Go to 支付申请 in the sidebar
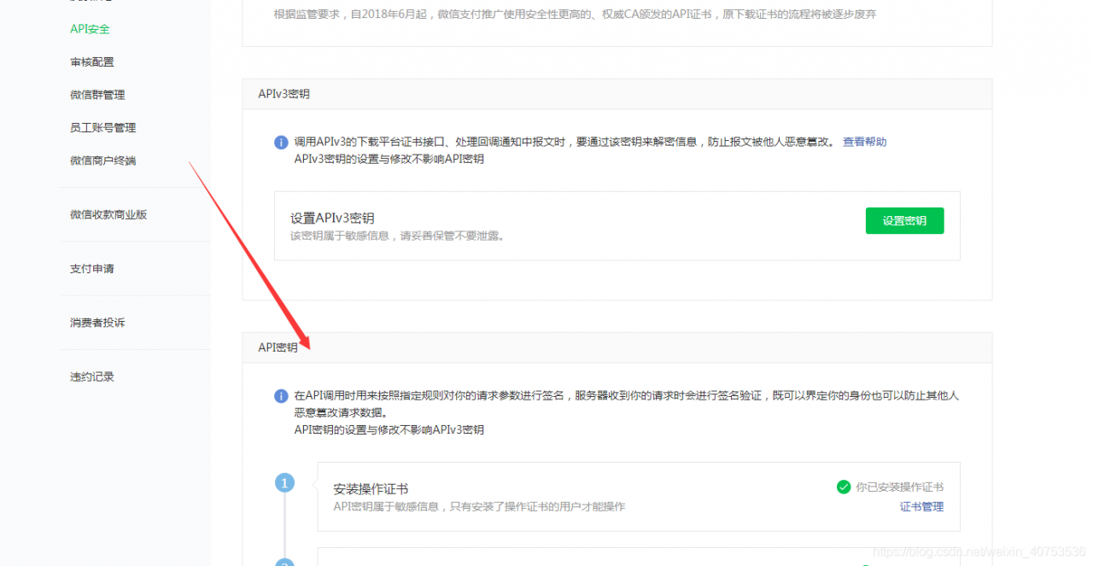Image resolution: width=1093 pixels, height=566 pixels. tap(91, 268)
